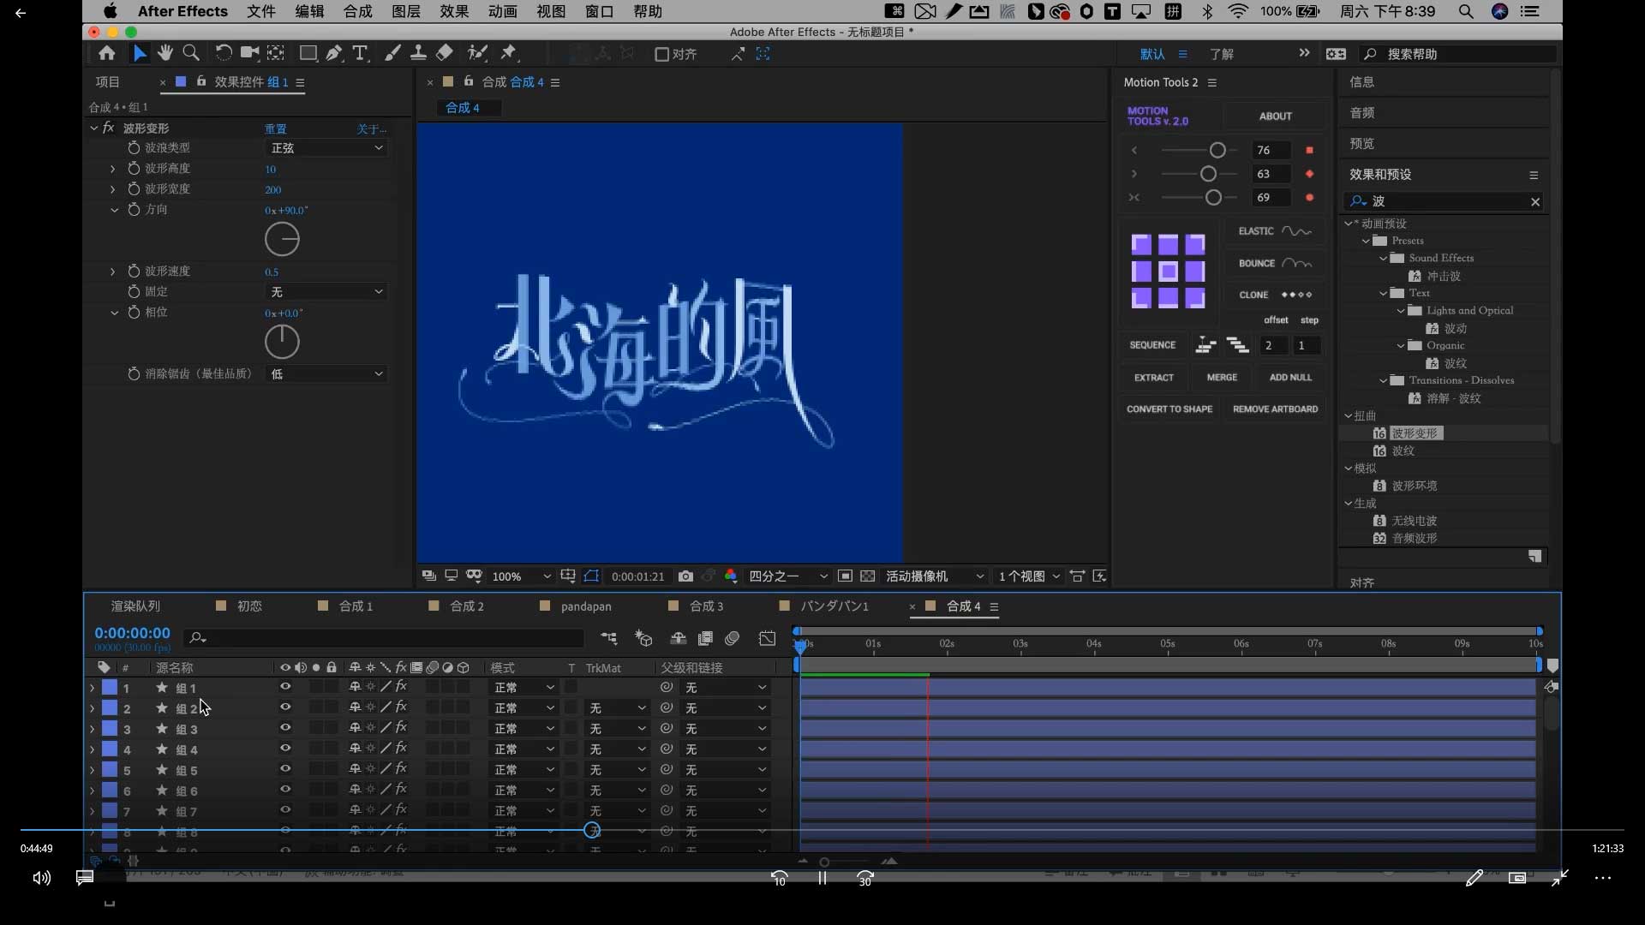This screenshot has width=1645, height=925.
Task: Select the Type tool
Action: (x=361, y=53)
